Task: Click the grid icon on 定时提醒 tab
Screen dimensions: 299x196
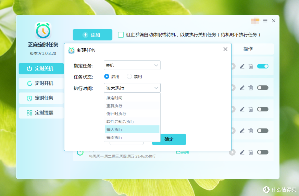Action: [29, 113]
